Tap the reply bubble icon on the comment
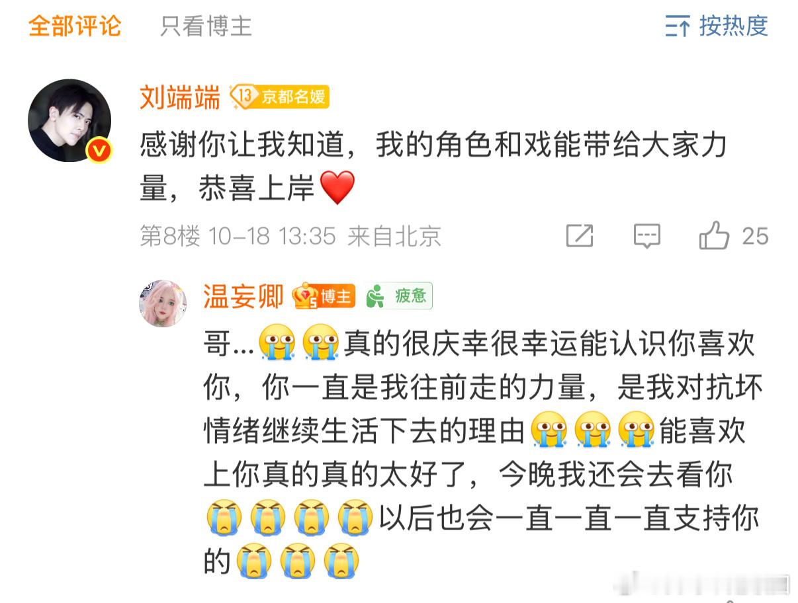 646,236
